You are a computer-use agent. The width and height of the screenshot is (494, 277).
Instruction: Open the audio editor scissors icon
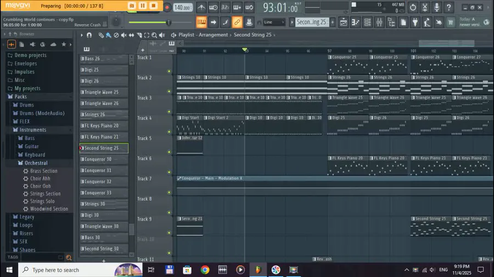click(425, 7)
